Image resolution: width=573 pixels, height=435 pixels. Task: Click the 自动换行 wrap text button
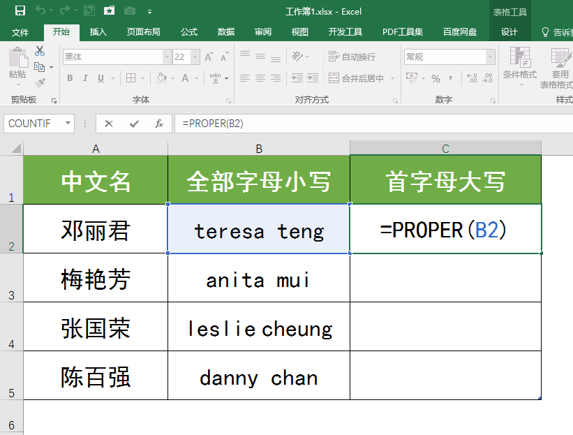pos(352,57)
